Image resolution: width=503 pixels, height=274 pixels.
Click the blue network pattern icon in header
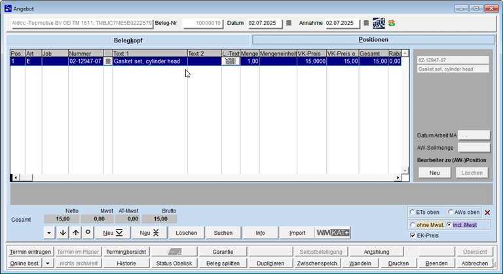[x=379, y=23]
